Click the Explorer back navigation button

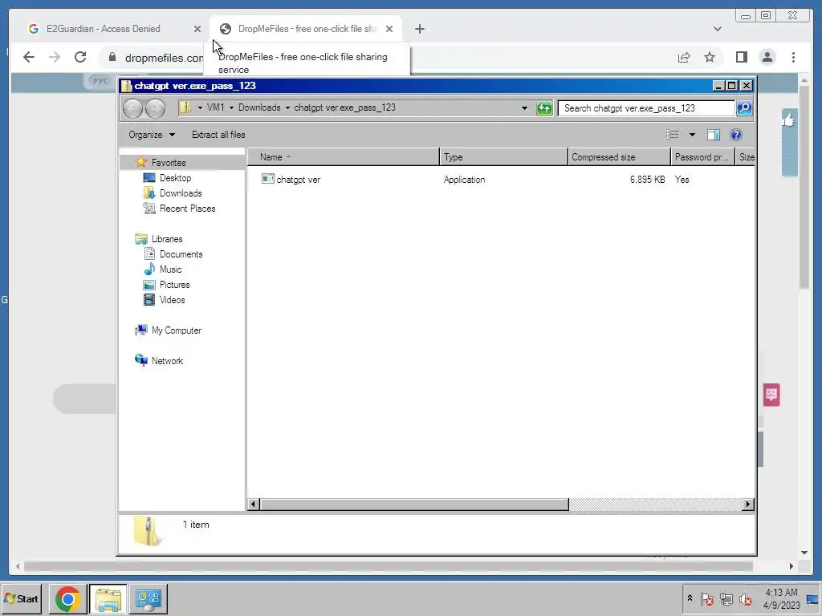tap(133, 108)
